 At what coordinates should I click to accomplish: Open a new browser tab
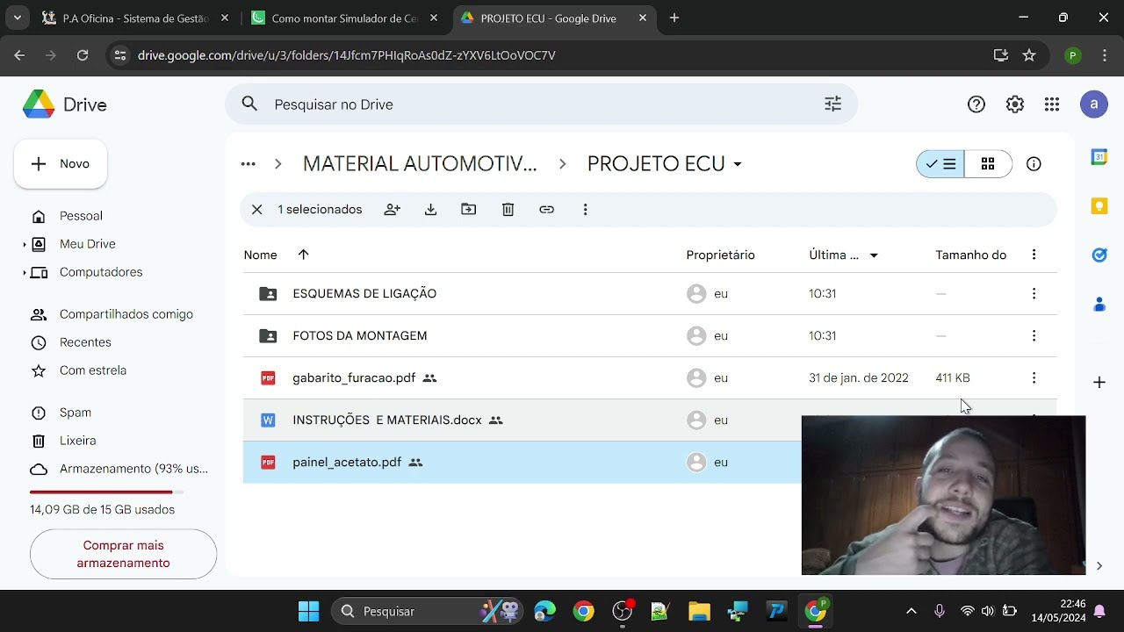(x=674, y=18)
